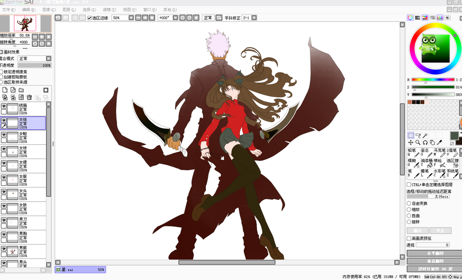Select the eyedropper tool
Image resolution: width=462 pixels, height=280 pixels.
coord(440,142)
